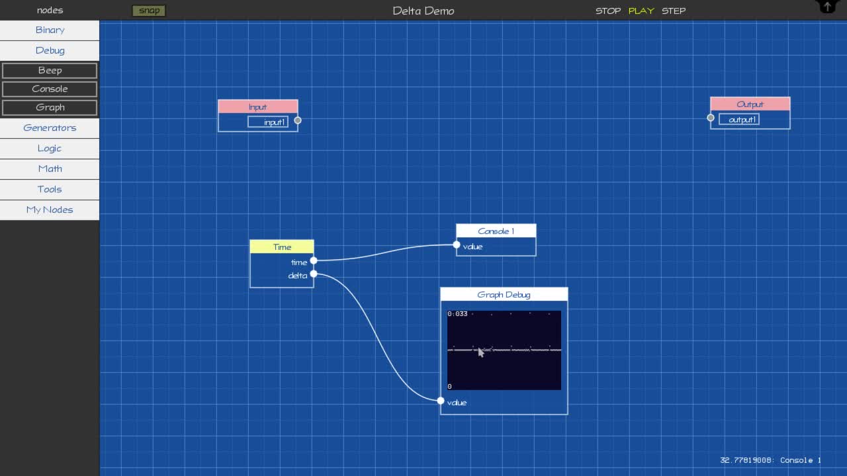Click the nodes panel header
This screenshot has width=847, height=476.
pos(50,10)
